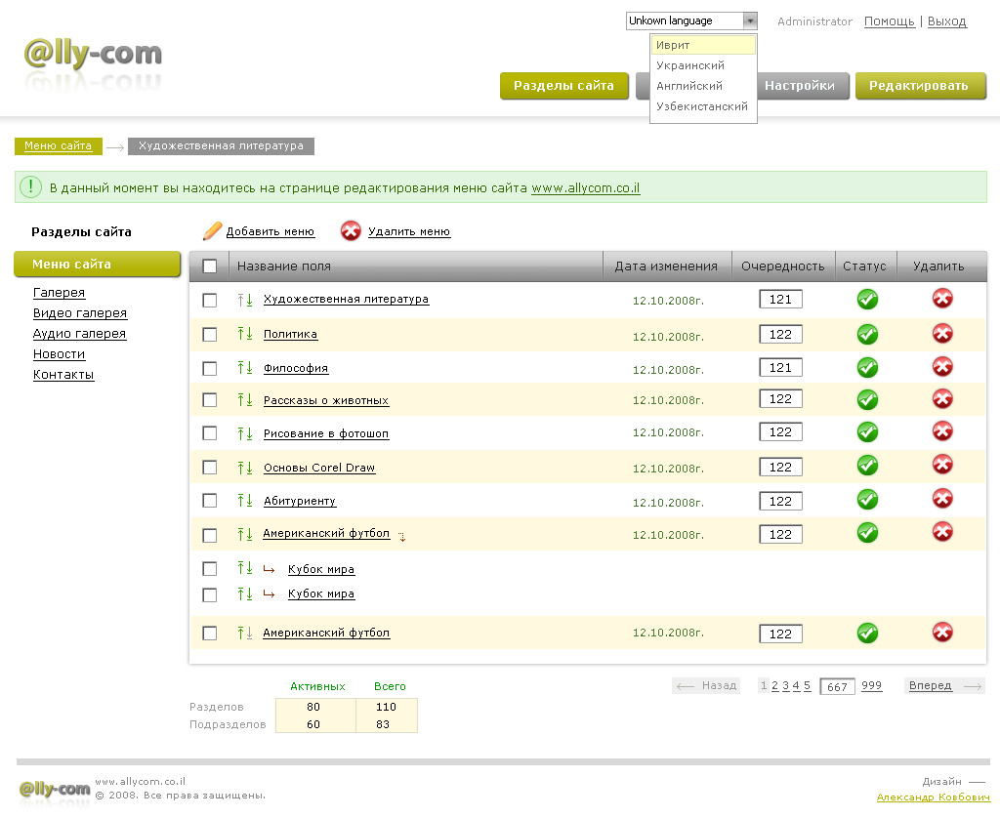Click the pencil icon for adding a menu
The image size is (1000, 818).
212,230
